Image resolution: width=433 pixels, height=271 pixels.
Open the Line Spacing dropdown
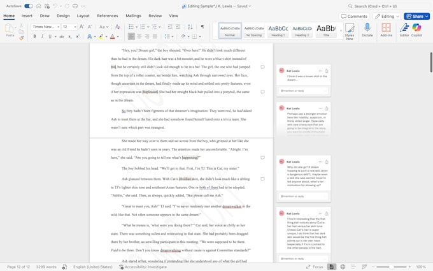(169, 36)
